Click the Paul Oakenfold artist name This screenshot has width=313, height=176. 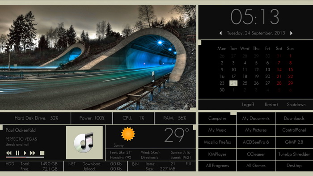pyautogui.click(x=21, y=130)
